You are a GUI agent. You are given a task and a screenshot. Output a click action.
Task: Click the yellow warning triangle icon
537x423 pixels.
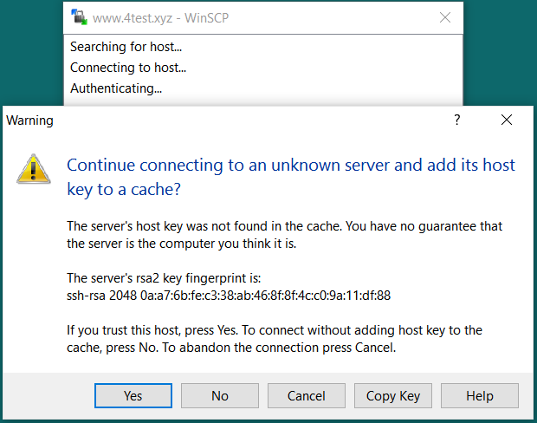tap(34, 169)
